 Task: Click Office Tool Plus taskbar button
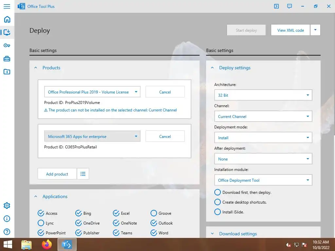[67, 244]
